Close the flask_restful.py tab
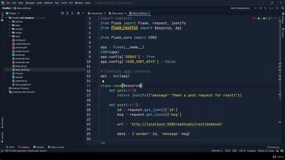 [x=149, y=13]
